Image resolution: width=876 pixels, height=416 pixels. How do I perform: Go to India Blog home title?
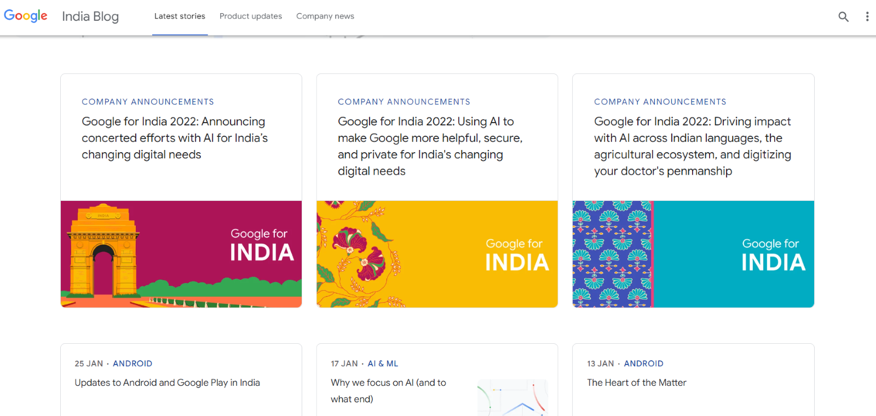[90, 16]
